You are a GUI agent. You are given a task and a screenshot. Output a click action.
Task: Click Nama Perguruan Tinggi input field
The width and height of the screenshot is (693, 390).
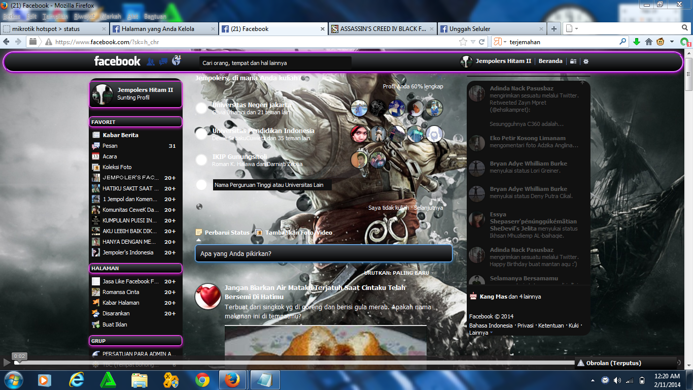[x=272, y=185]
